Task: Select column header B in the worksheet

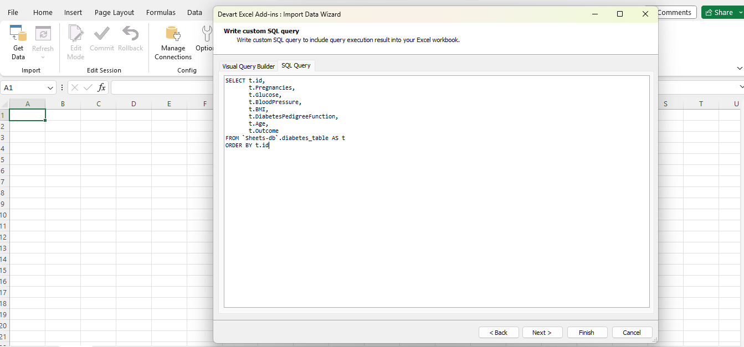Action: (63, 104)
